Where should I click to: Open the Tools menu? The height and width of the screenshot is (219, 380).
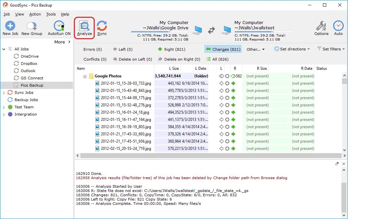51,14
